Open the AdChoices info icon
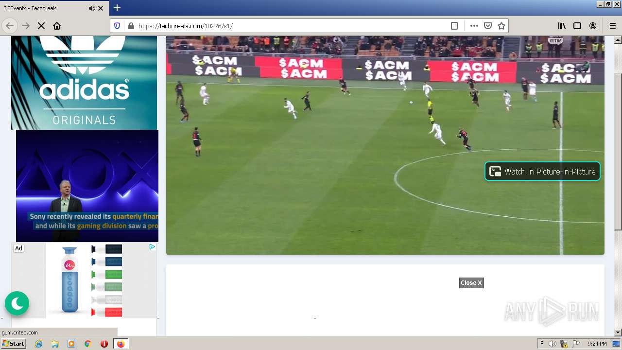 coord(152,247)
